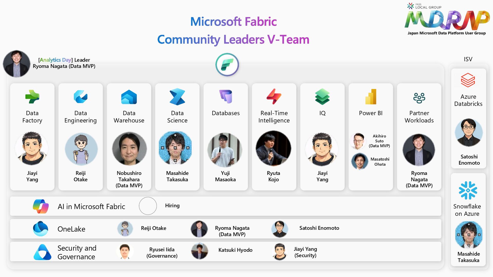Click the Partner Workloads people icon
The width and height of the screenshot is (493, 277).
point(419,98)
